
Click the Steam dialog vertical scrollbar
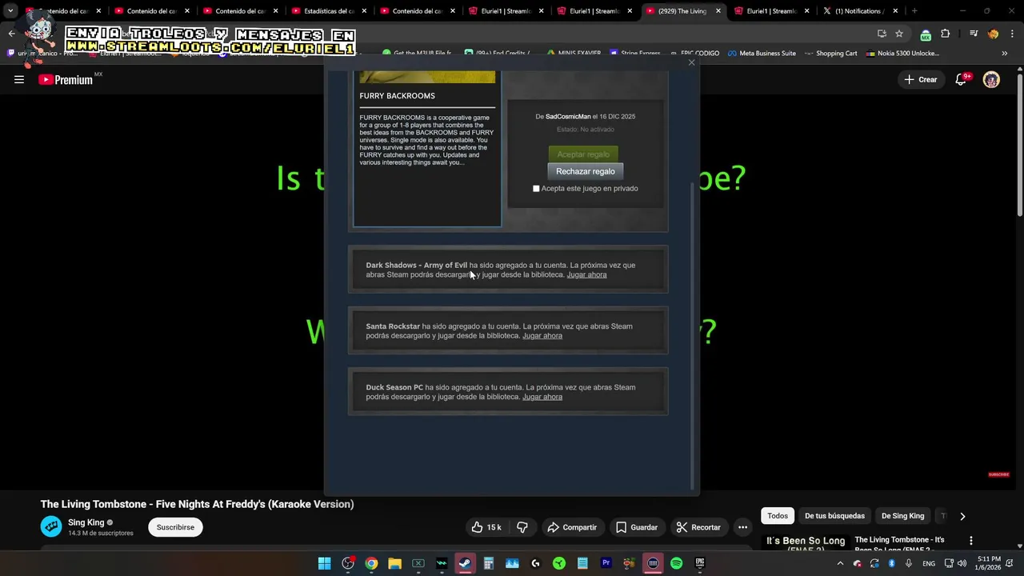[x=693, y=336]
